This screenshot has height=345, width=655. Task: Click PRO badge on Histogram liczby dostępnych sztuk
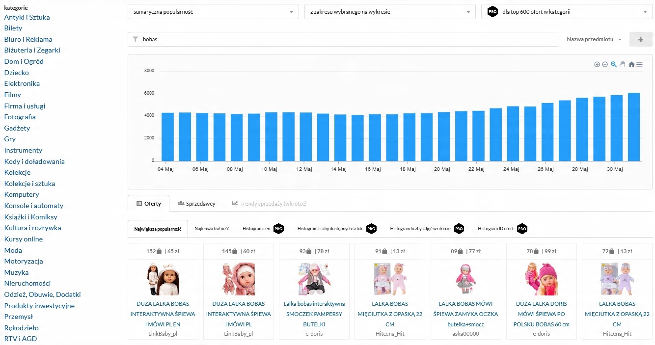(371, 229)
